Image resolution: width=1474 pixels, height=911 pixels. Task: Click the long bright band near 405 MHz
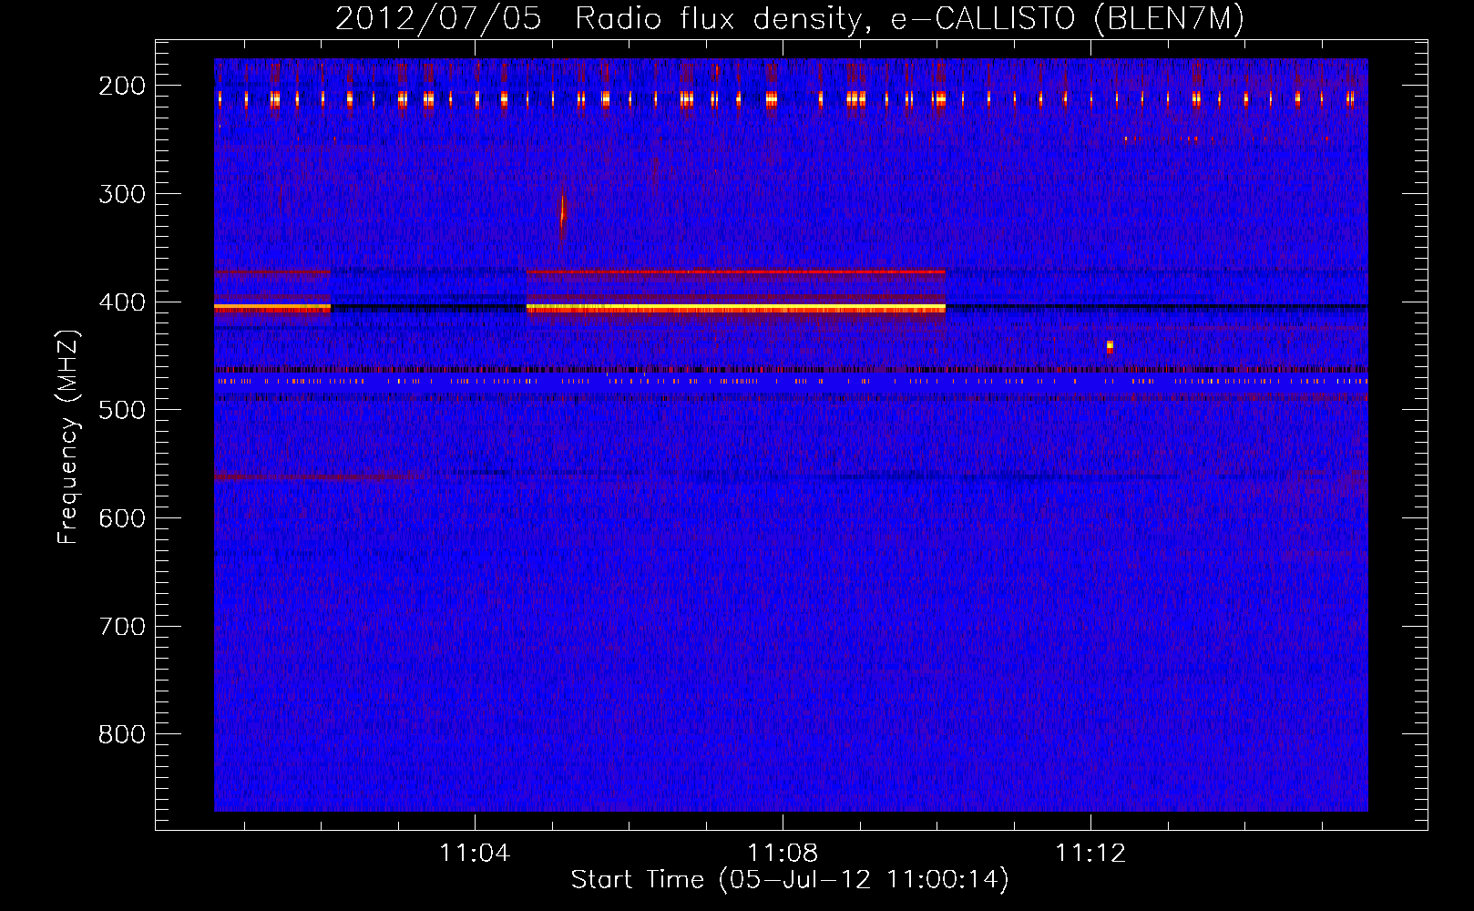(x=735, y=309)
